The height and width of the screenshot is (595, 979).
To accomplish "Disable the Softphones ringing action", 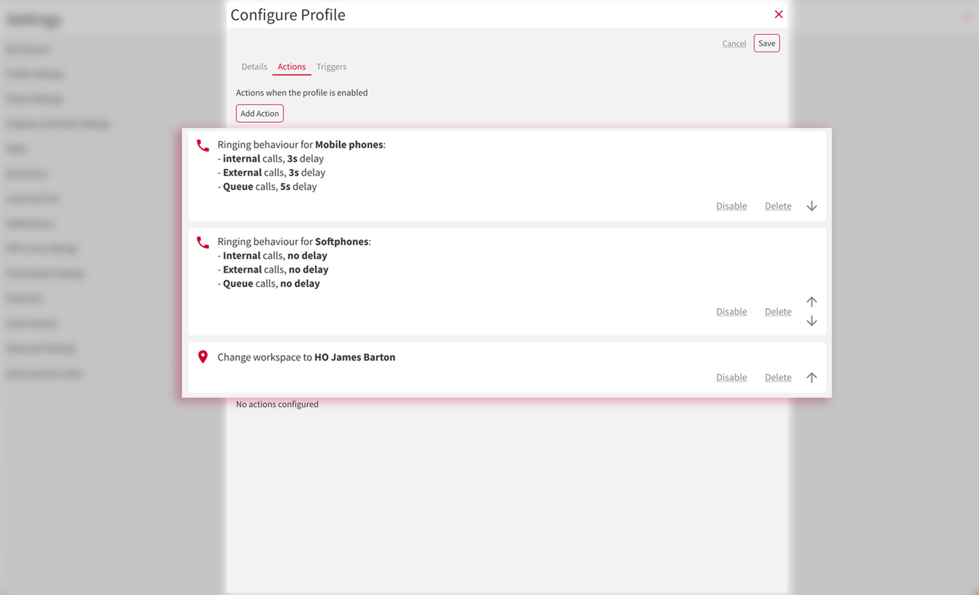I will tap(732, 311).
